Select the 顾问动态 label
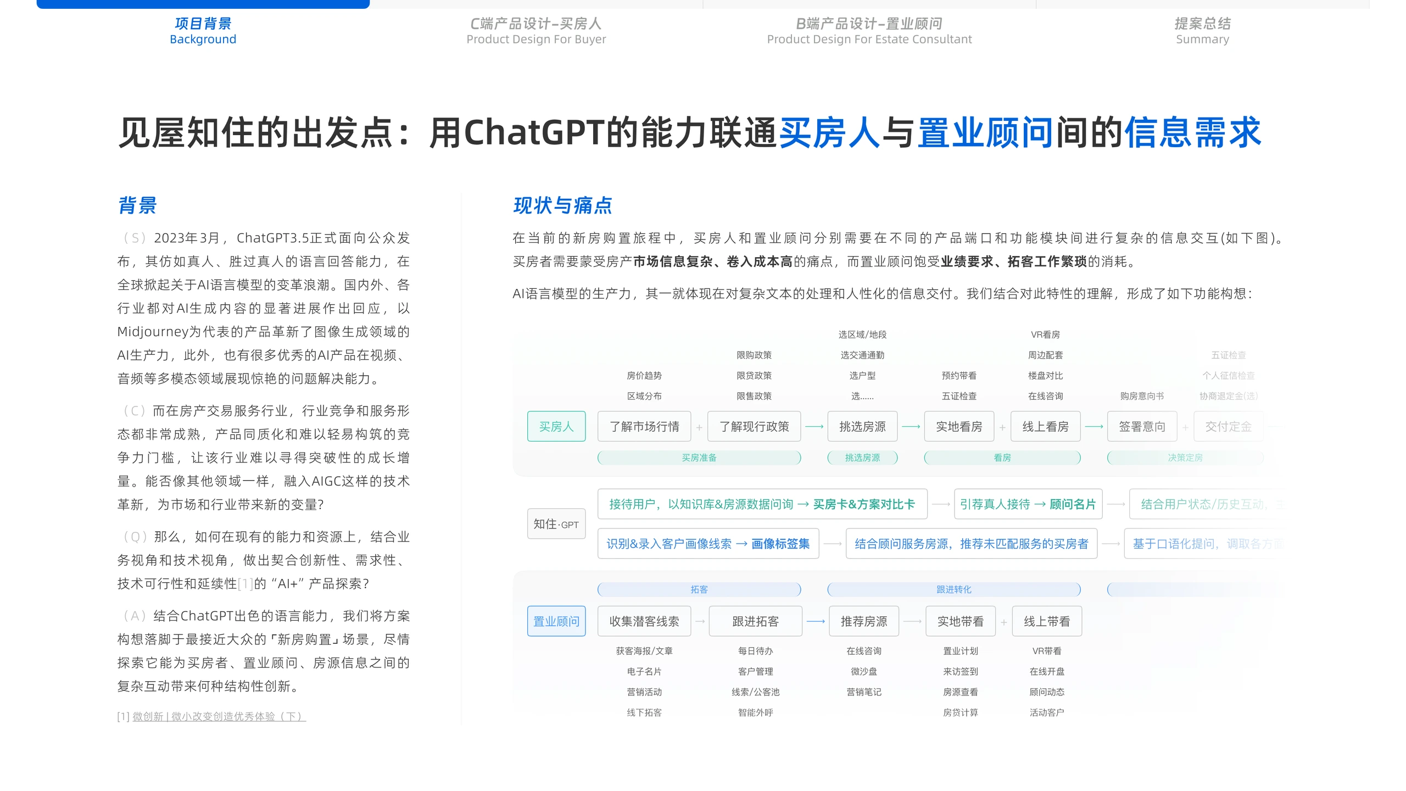This screenshot has width=1406, height=791. tap(1047, 692)
